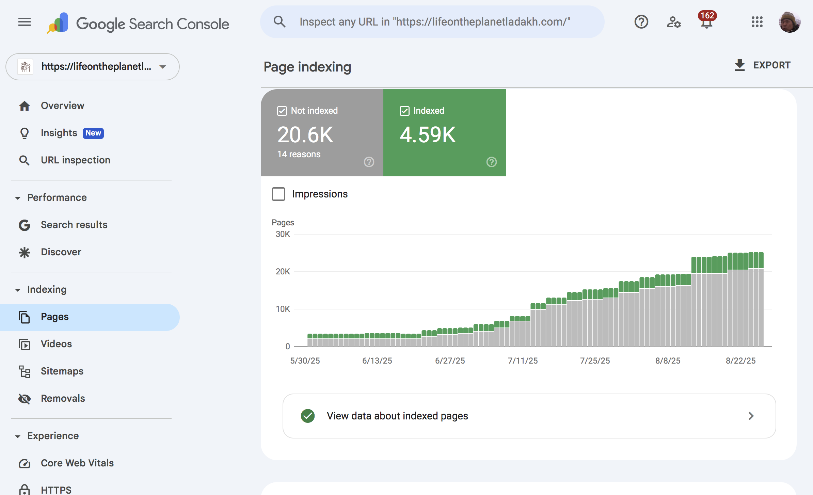Screen dimensions: 813x495
Task: Collapse the Experience section
Action: coord(18,436)
